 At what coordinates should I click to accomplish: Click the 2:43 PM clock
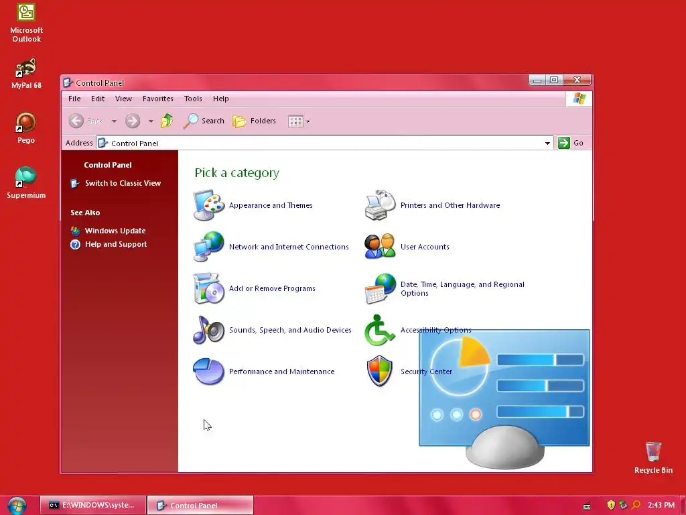(x=661, y=505)
